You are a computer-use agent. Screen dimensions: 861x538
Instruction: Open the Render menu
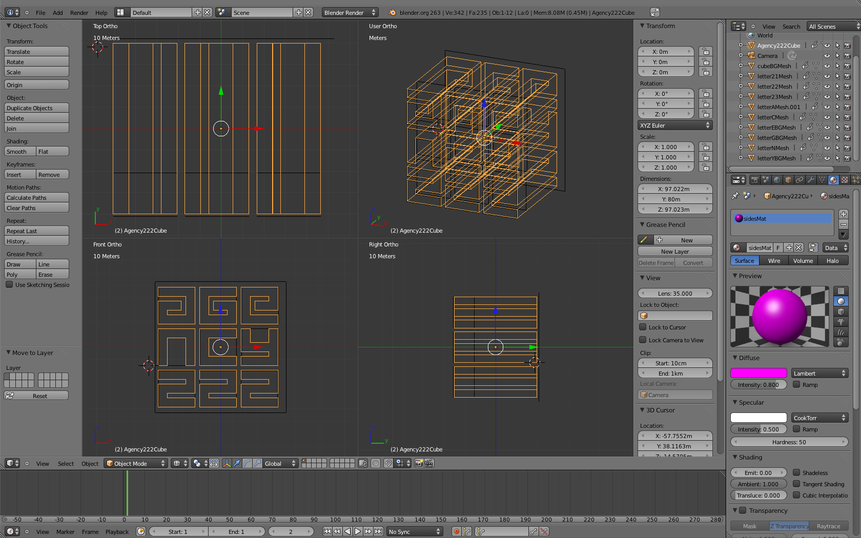click(x=79, y=13)
